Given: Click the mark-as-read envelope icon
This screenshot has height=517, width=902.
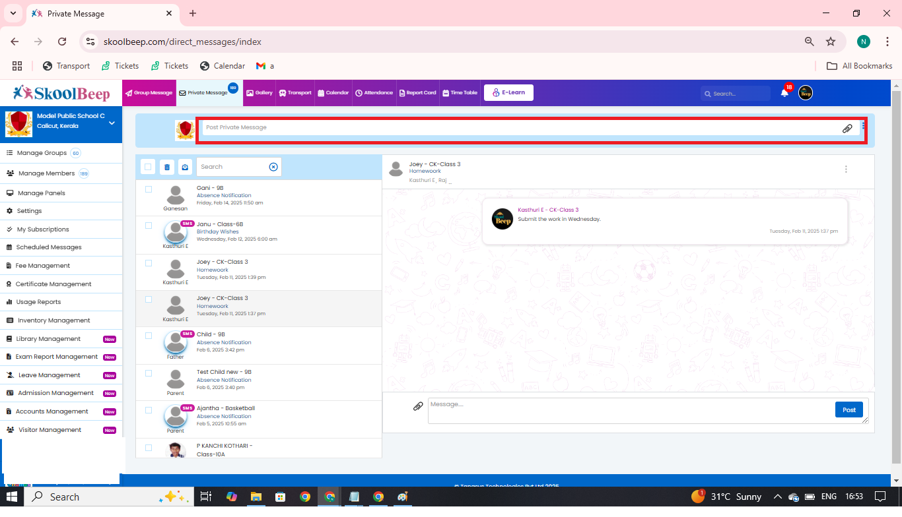Looking at the screenshot, I should [185, 167].
